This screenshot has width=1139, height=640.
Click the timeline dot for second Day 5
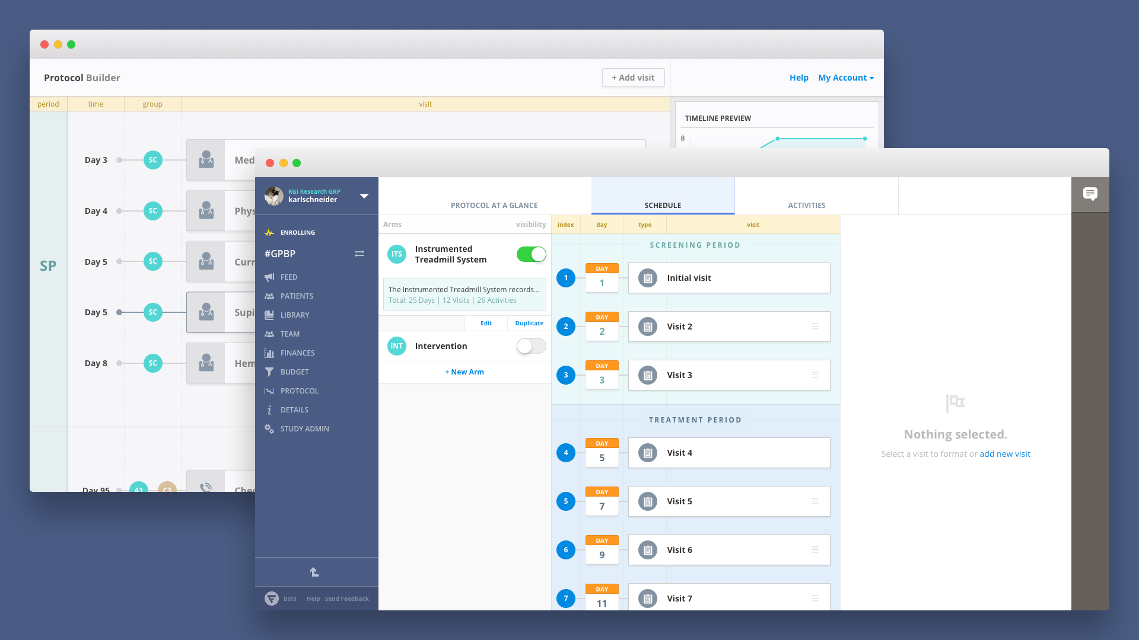[x=119, y=312]
